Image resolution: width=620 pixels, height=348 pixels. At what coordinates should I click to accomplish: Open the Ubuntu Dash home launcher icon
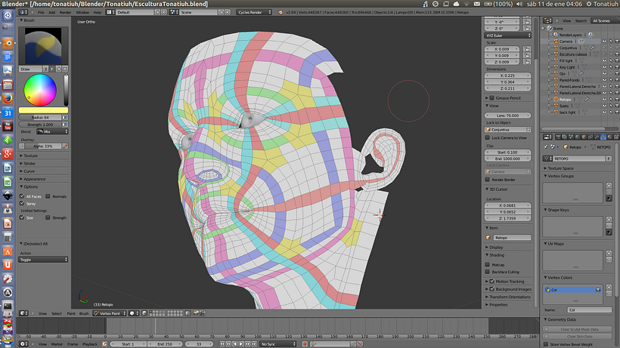click(x=8, y=15)
